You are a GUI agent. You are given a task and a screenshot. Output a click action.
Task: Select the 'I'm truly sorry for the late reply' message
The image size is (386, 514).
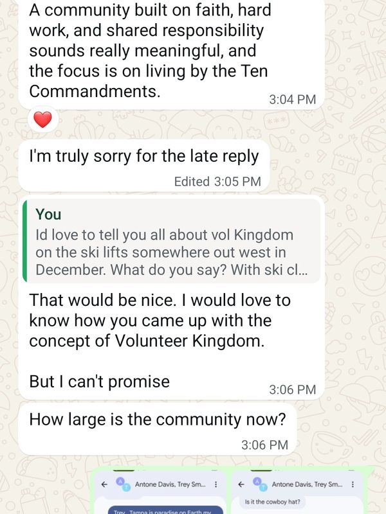(x=143, y=166)
